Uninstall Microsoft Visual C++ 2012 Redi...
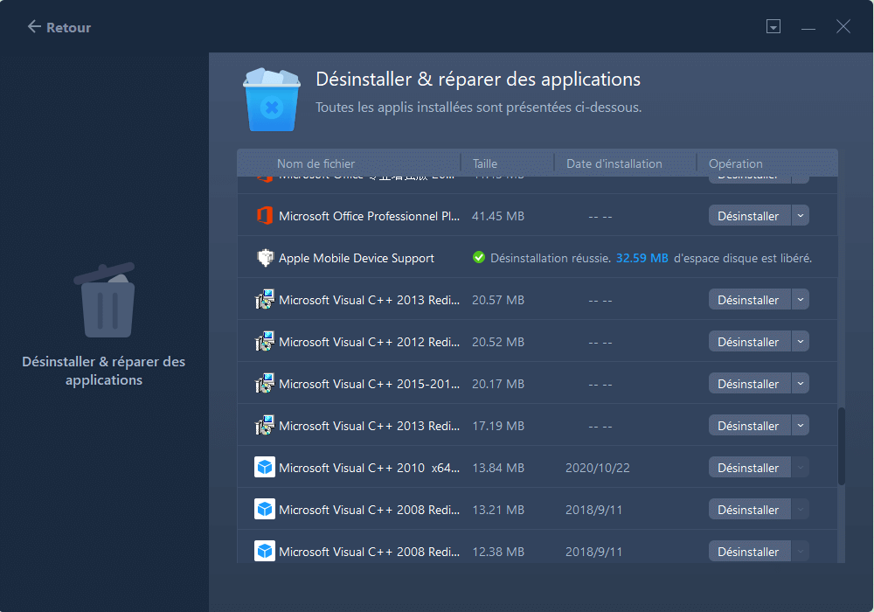 (749, 342)
